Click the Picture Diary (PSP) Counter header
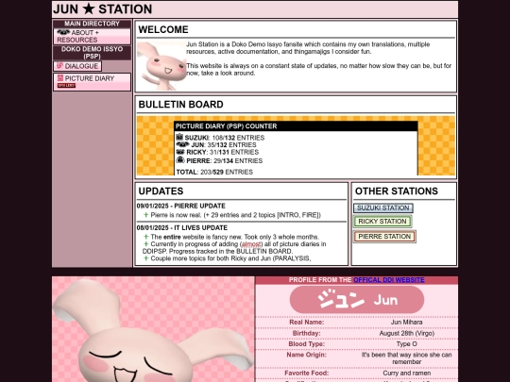Image resolution: width=510 pixels, height=382 pixels. [296, 126]
